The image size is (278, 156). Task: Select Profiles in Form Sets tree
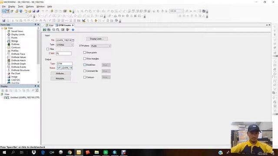pos(15,51)
